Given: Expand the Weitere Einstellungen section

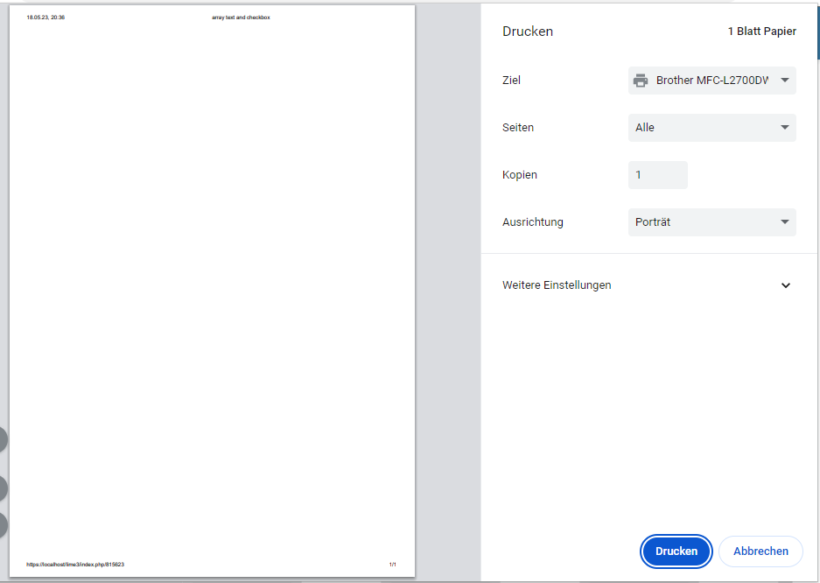Looking at the screenshot, I should click(x=557, y=285).
